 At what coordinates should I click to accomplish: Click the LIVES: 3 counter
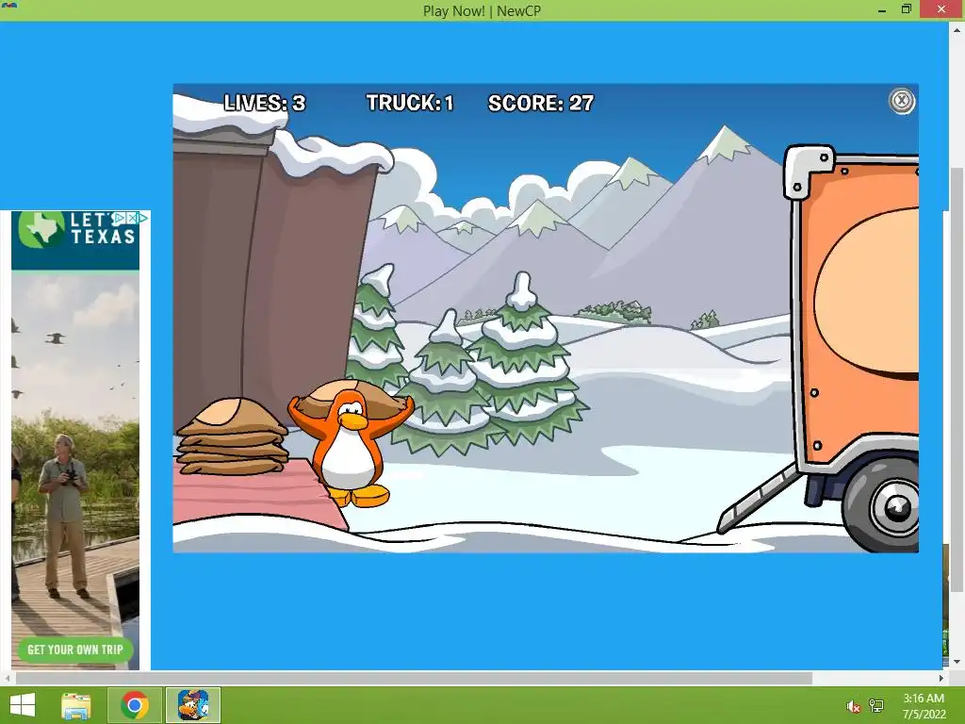[x=265, y=103]
